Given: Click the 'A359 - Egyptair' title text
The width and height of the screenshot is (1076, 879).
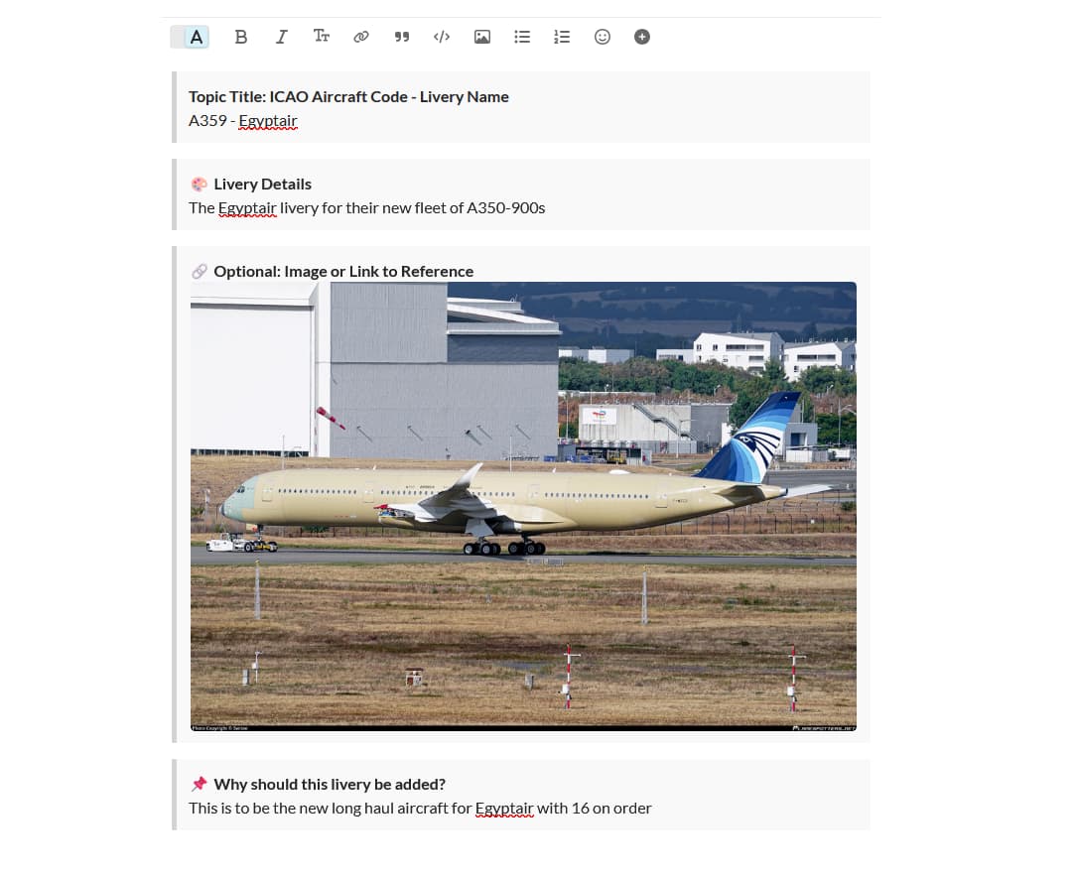Looking at the screenshot, I should coord(243,121).
